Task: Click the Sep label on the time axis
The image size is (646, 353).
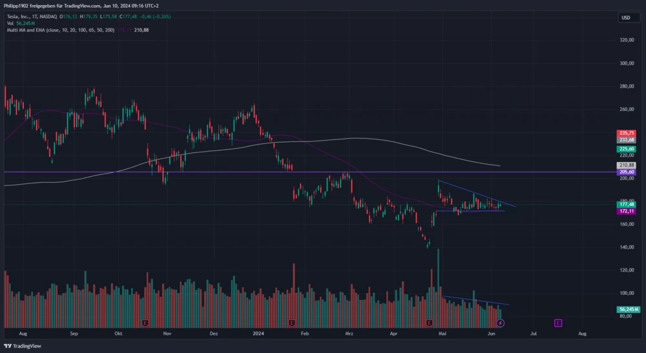Action: [x=74, y=334]
